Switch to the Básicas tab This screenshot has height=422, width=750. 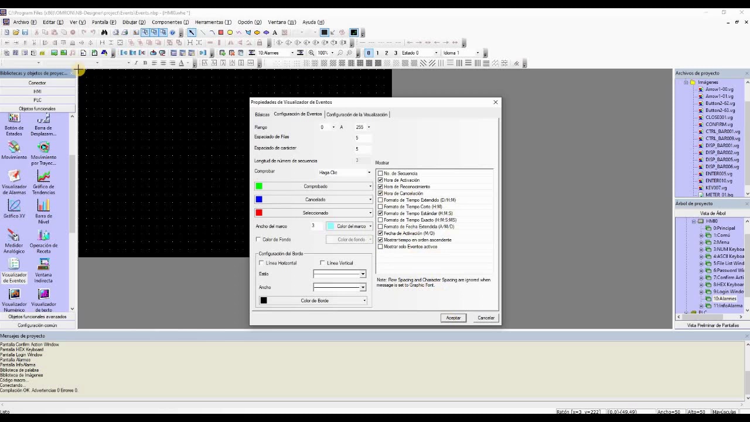[x=262, y=115]
